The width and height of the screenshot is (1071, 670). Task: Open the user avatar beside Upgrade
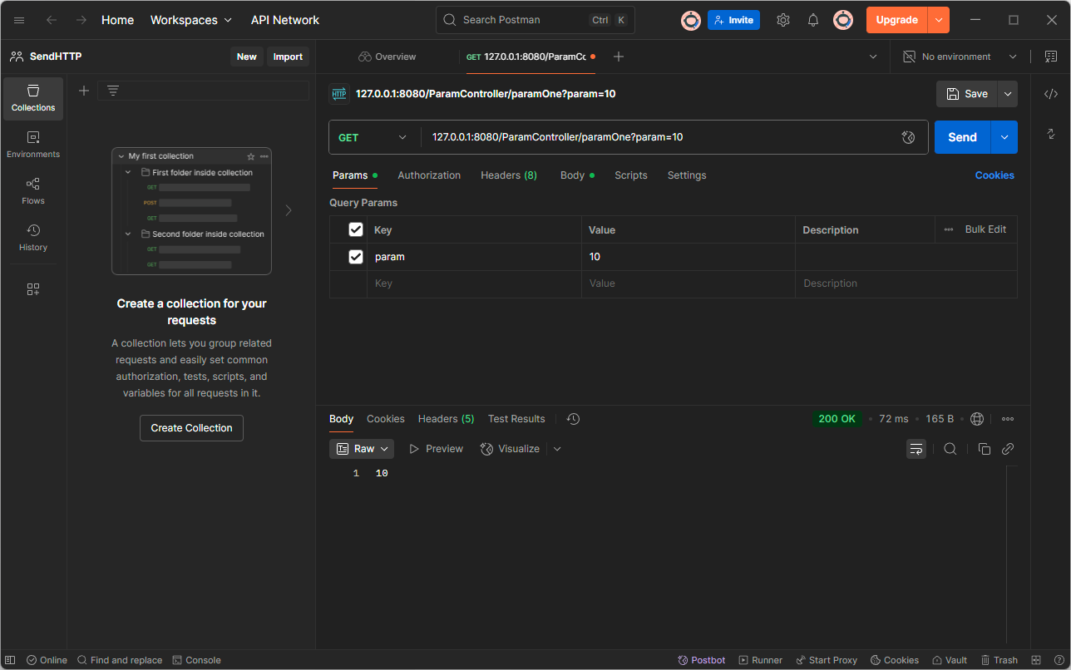pos(843,20)
